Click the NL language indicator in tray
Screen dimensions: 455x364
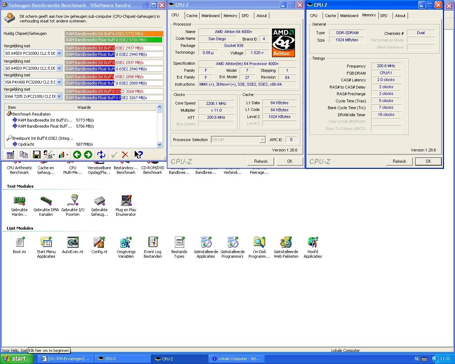[x=417, y=359]
